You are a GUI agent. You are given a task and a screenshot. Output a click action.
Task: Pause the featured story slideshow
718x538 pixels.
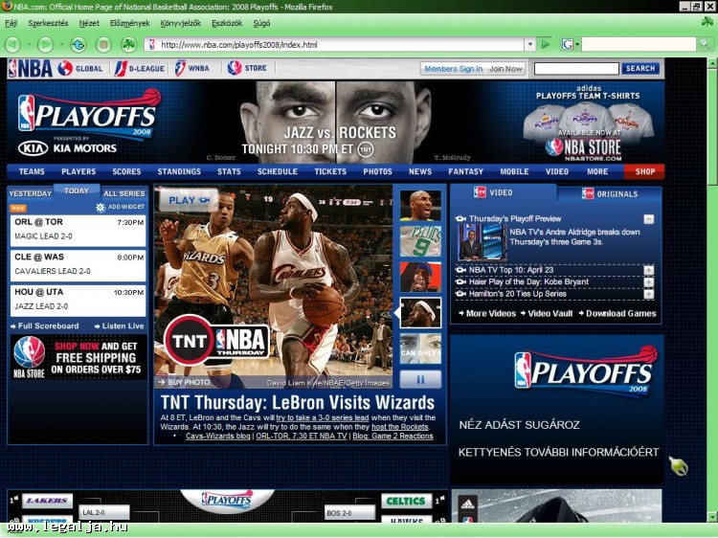tap(420, 379)
